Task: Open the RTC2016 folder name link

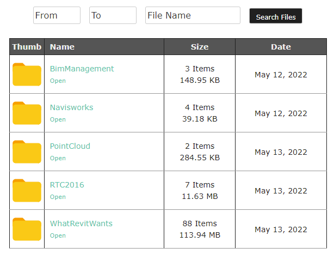Action: tap(67, 185)
